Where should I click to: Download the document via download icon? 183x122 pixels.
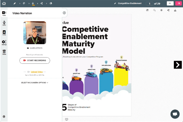tap(175, 10)
